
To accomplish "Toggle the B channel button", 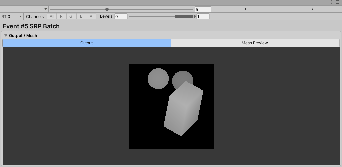I will tap(81, 16).
